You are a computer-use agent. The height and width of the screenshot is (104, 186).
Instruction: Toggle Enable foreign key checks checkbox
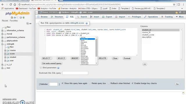tap(133, 83)
